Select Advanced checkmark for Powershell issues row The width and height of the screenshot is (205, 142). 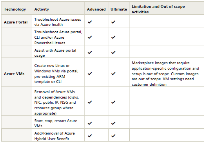click(90, 37)
